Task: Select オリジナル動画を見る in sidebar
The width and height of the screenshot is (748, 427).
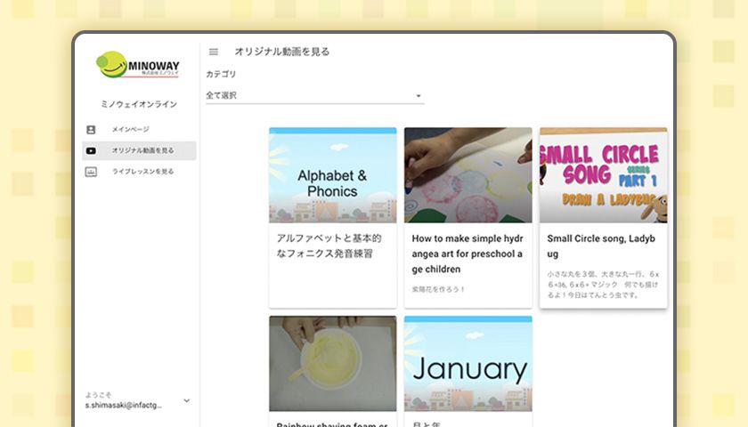Action: coord(139,150)
